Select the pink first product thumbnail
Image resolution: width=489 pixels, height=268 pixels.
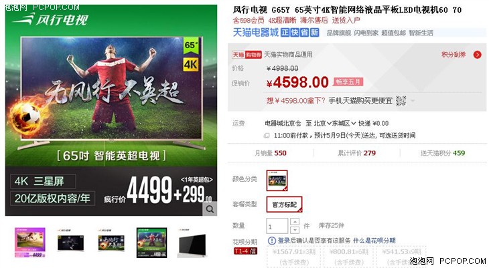pos(30,243)
